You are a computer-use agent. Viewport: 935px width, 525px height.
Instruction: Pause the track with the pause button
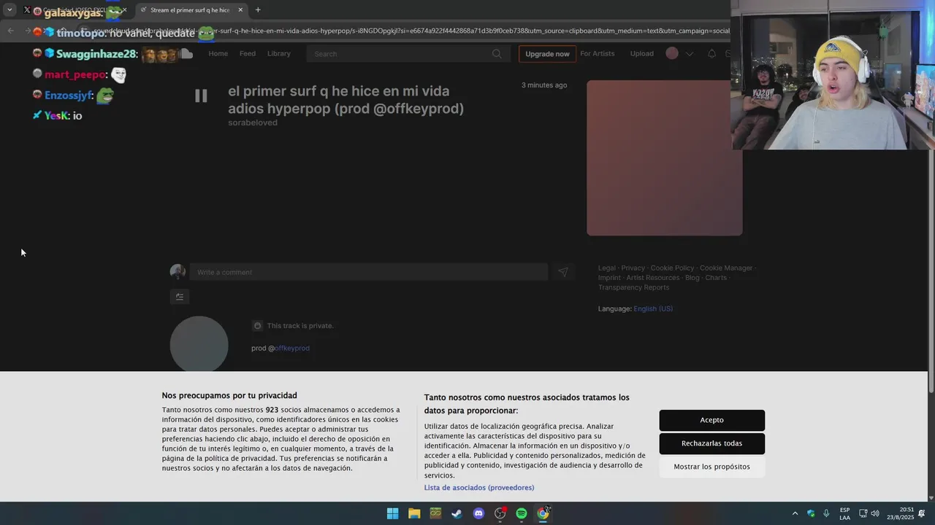click(x=201, y=96)
